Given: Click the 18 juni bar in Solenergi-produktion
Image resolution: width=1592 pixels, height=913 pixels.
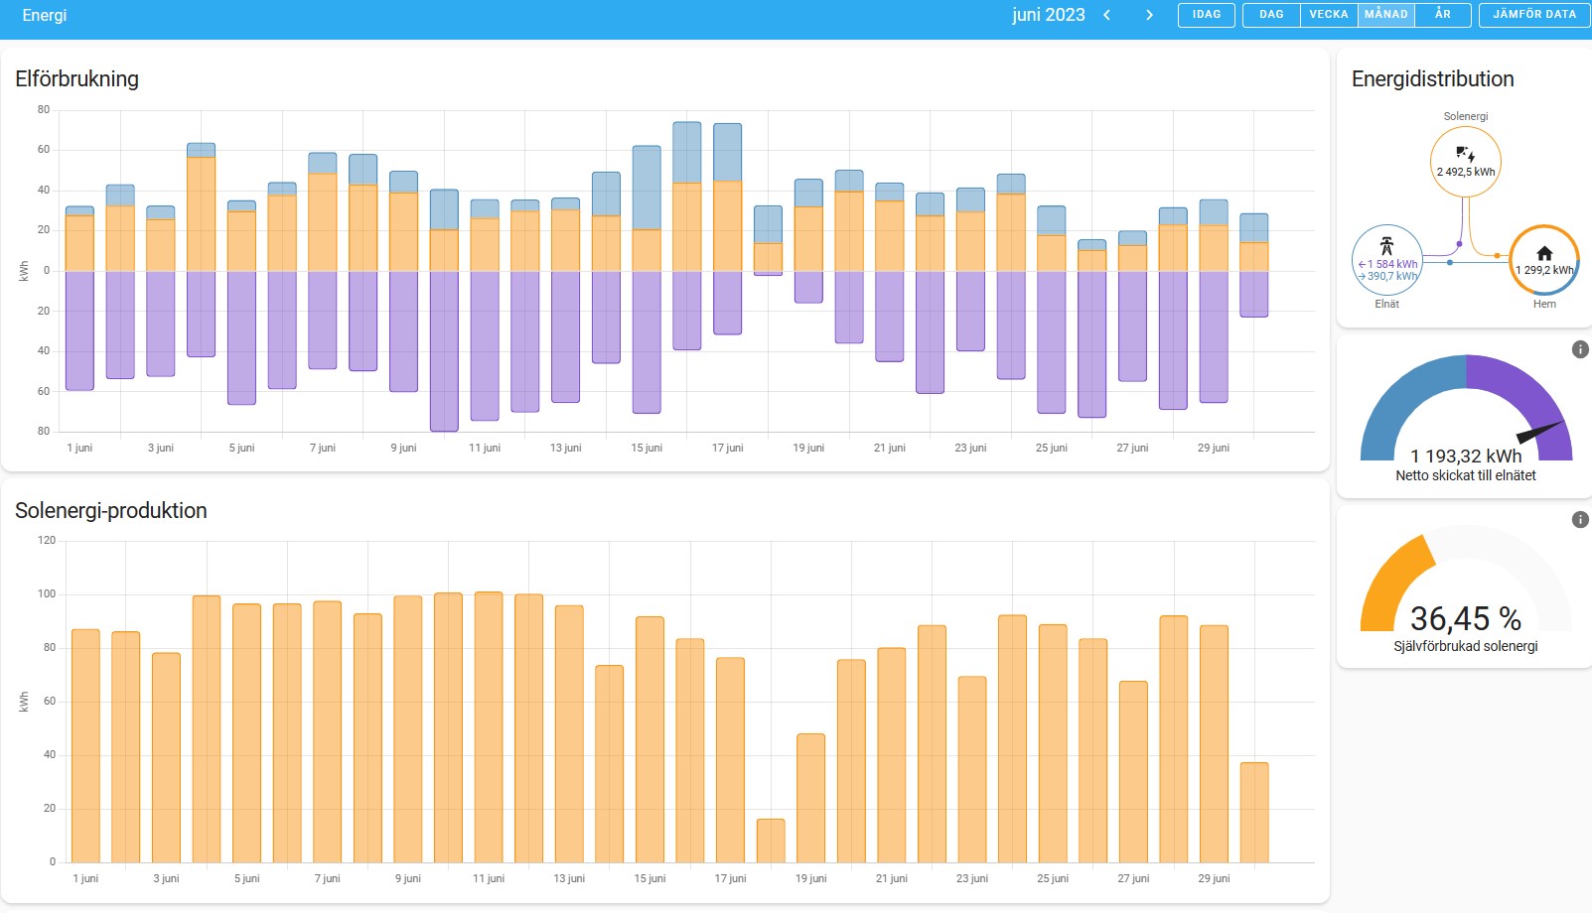Looking at the screenshot, I should point(771,841).
